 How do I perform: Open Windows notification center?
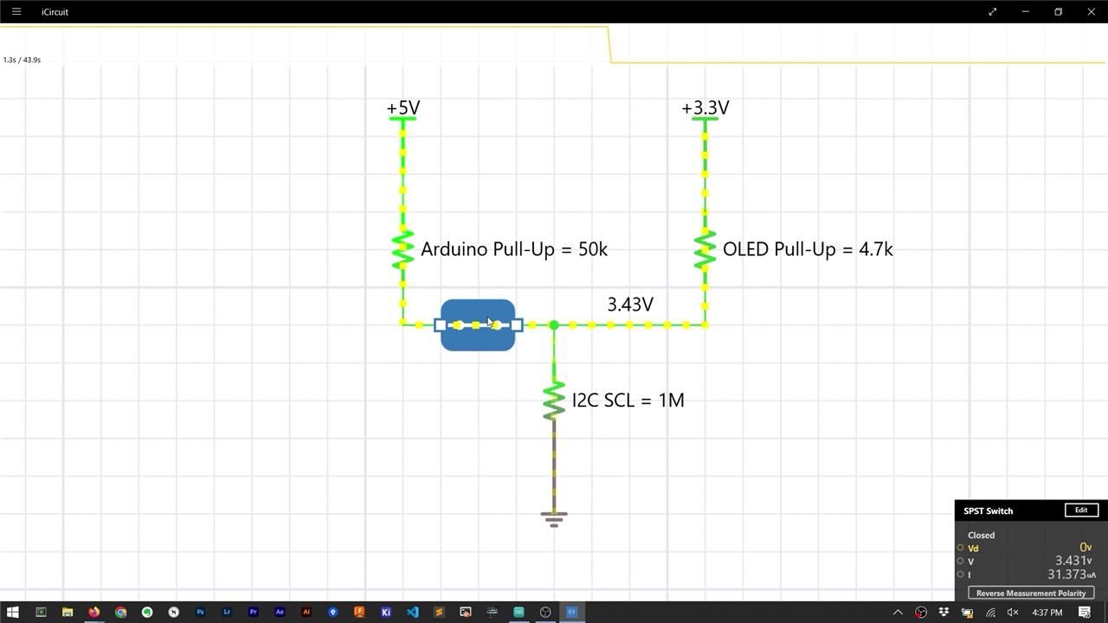1085,613
